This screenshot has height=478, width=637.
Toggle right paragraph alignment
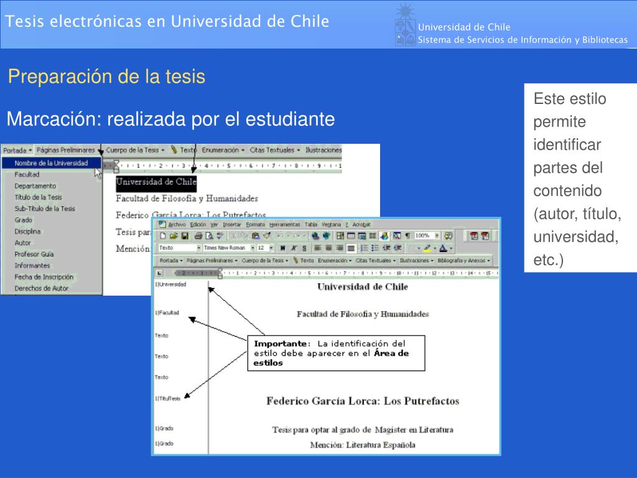[x=340, y=248]
